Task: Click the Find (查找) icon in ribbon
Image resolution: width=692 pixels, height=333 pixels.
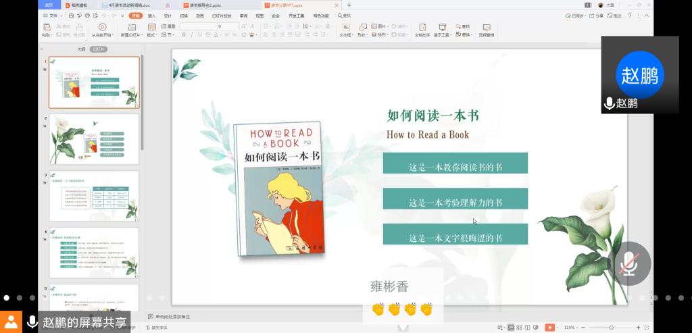Action: (x=458, y=26)
